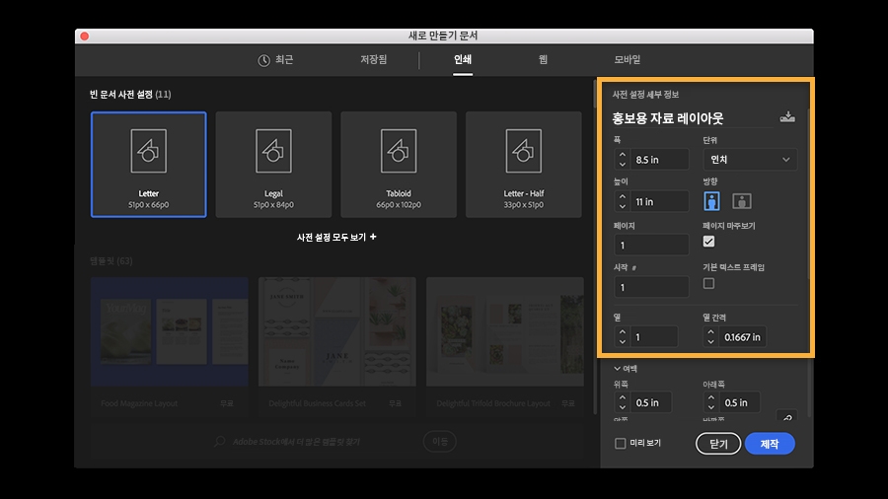Click the 위쪽 top margin stepper
Image resolution: width=888 pixels, height=499 pixels.
(623, 402)
